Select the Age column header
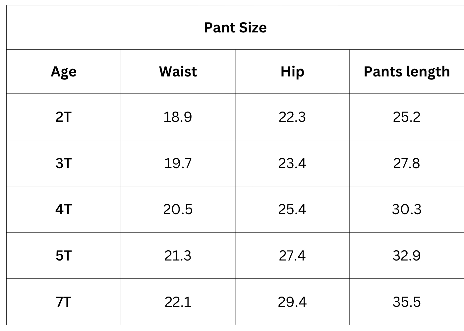 (64, 71)
